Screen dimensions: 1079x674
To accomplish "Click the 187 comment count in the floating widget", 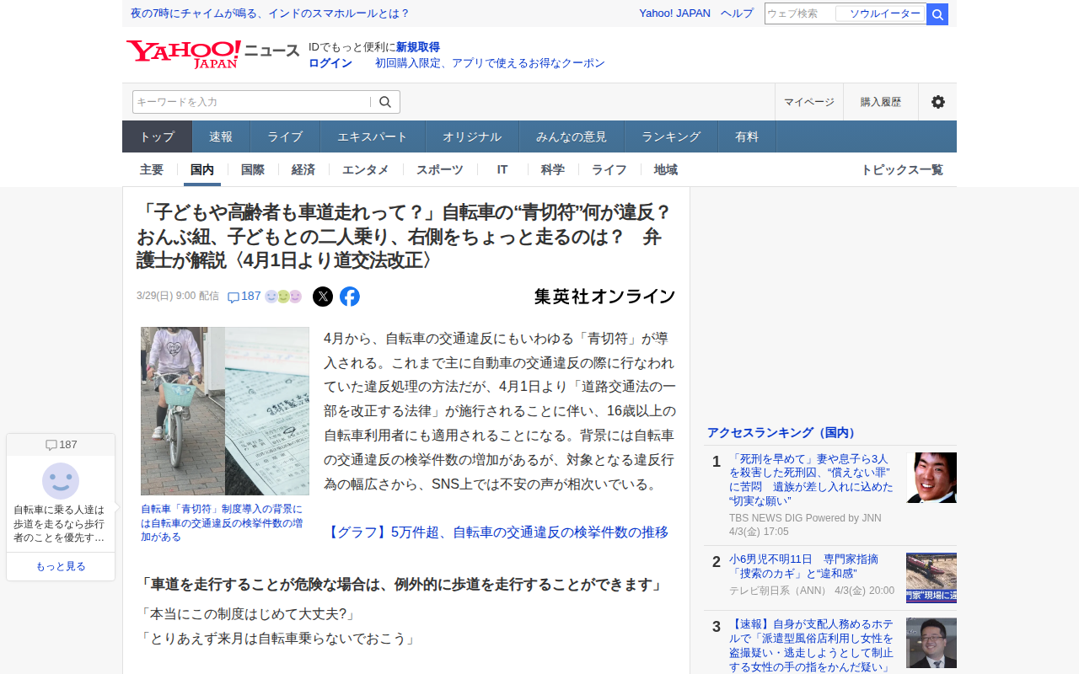I will pyautogui.click(x=61, y=445).
